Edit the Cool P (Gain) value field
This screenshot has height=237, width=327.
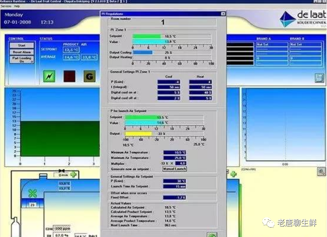[x=169, y=82]
